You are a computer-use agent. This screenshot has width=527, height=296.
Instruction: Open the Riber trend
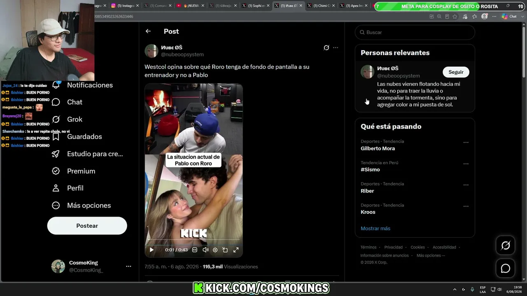tap(367, 191)
